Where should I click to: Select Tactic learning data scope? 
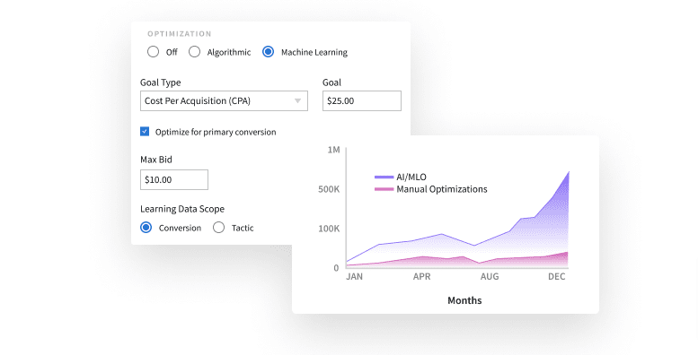(218, 228)
